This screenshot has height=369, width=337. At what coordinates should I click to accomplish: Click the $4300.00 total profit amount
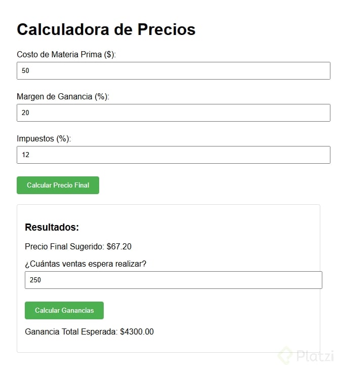coord(137,332)
